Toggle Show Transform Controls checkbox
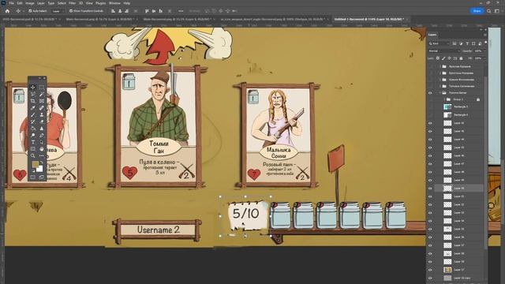 71,11
